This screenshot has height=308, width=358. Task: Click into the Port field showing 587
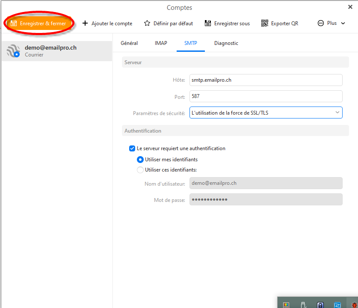(266, 96)
